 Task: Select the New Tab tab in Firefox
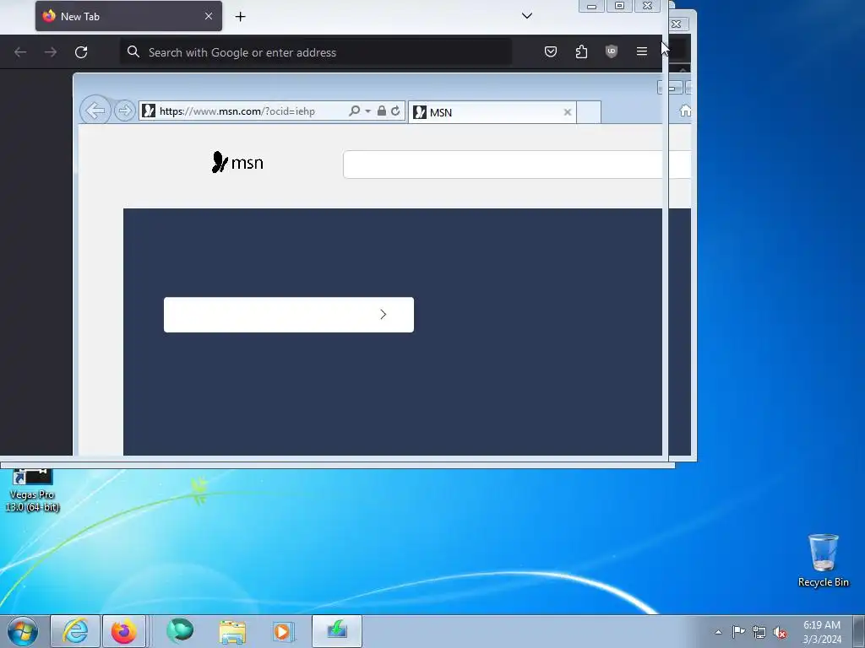[128, 16]
